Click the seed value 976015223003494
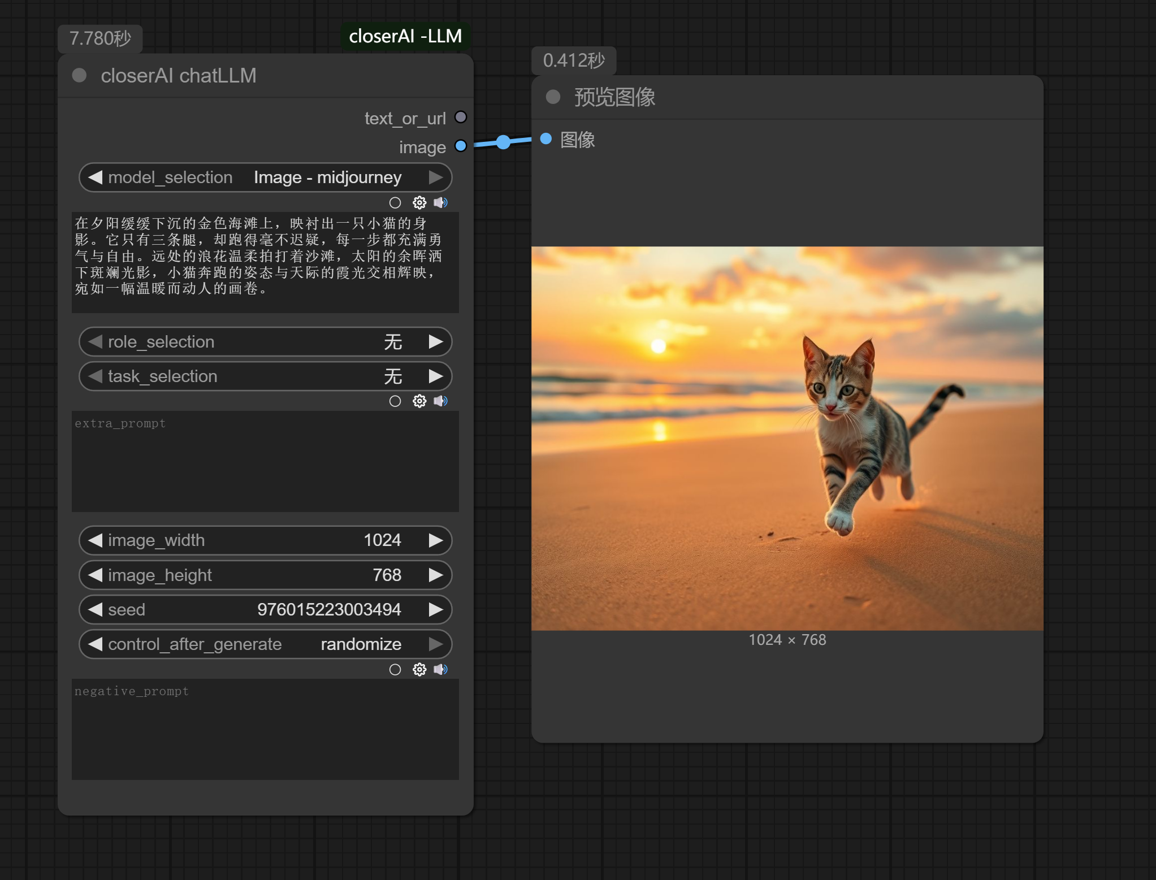Image resolution: width=1156 pixels, height=880 pixels. [x=329, y=610]
